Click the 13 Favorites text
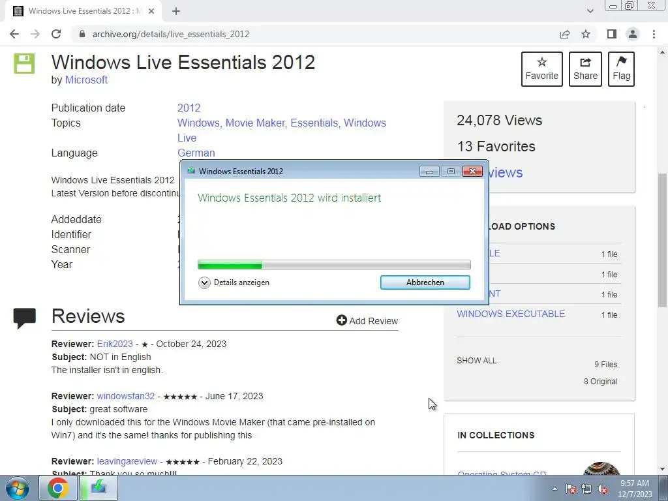This screenshot has height=501, width=668. (496, 146)
